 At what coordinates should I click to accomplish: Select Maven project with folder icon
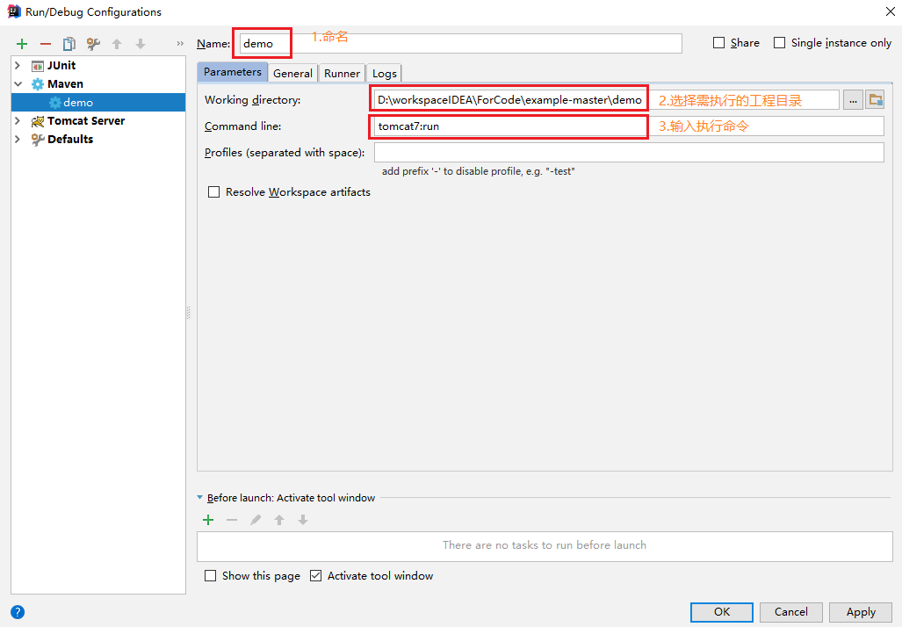pos(876,100)
